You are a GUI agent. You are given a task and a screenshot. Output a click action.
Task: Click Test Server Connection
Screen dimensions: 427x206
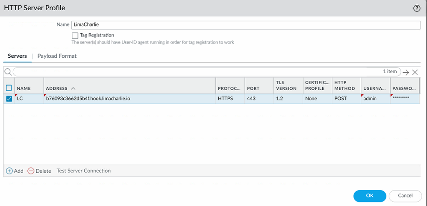tap(83, 171)
